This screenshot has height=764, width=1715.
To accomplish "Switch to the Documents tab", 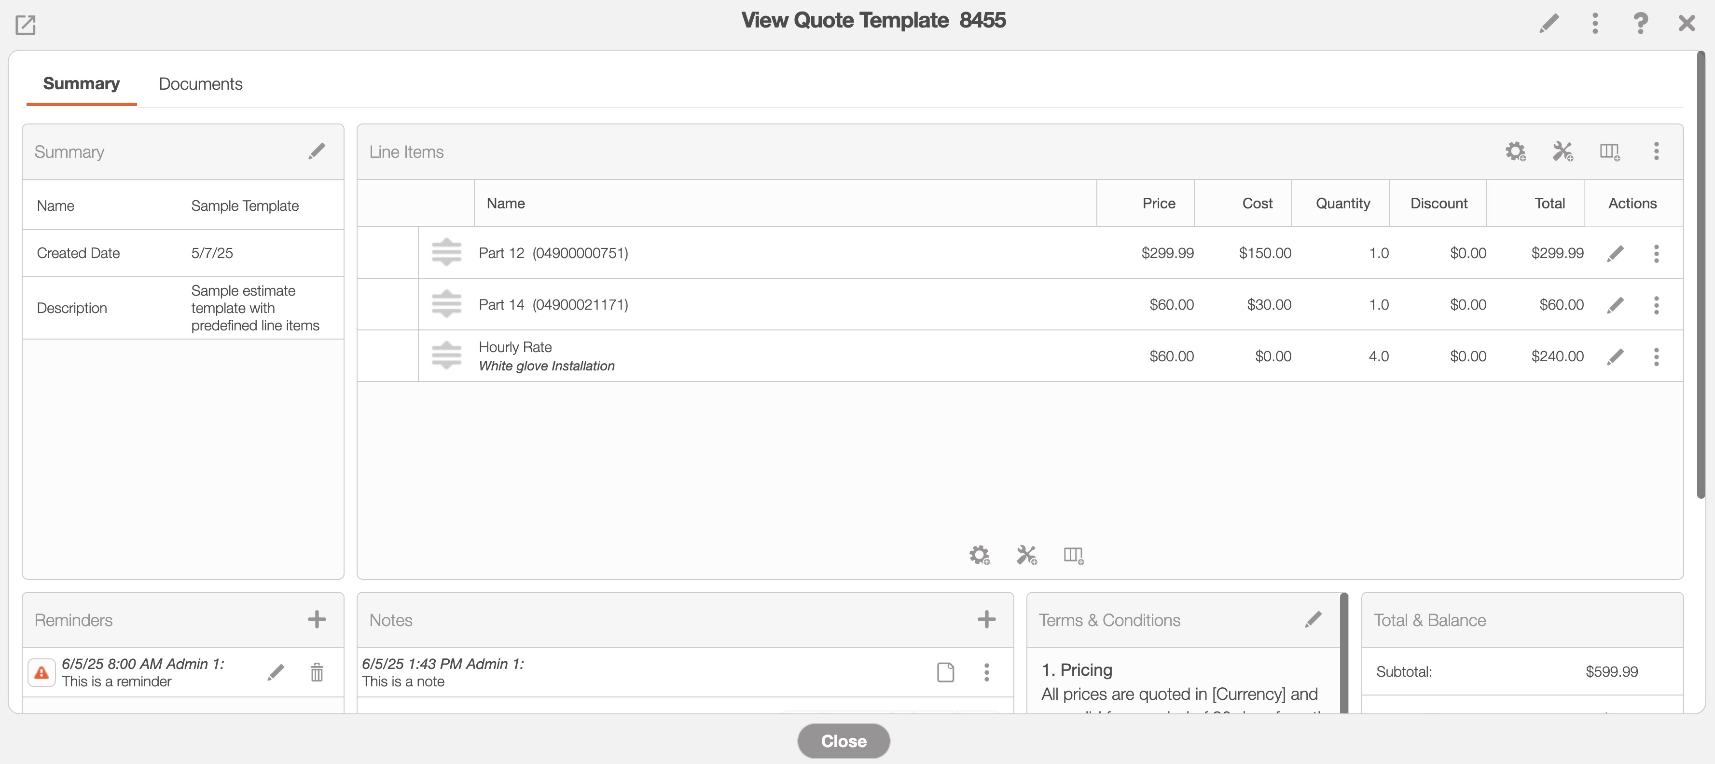I will pyautogui.click(x=200, y=84).
